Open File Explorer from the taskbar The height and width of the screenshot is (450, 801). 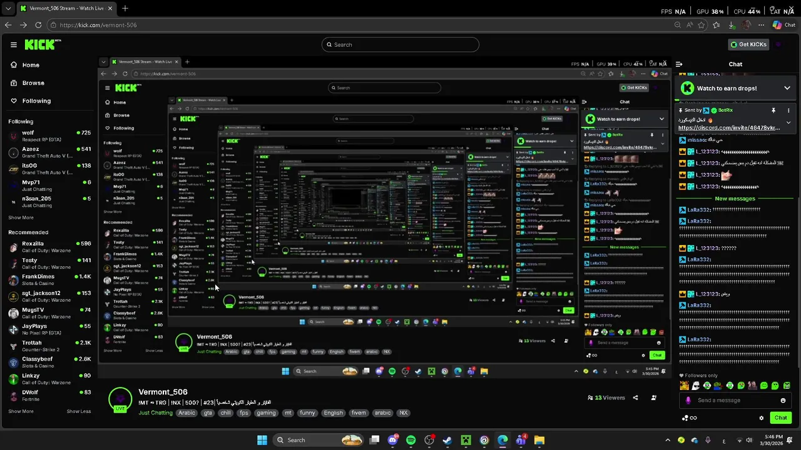[x=539, y=440]
